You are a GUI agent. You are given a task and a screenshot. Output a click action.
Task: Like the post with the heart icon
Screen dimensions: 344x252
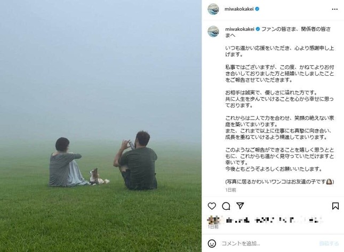[212, 206]
